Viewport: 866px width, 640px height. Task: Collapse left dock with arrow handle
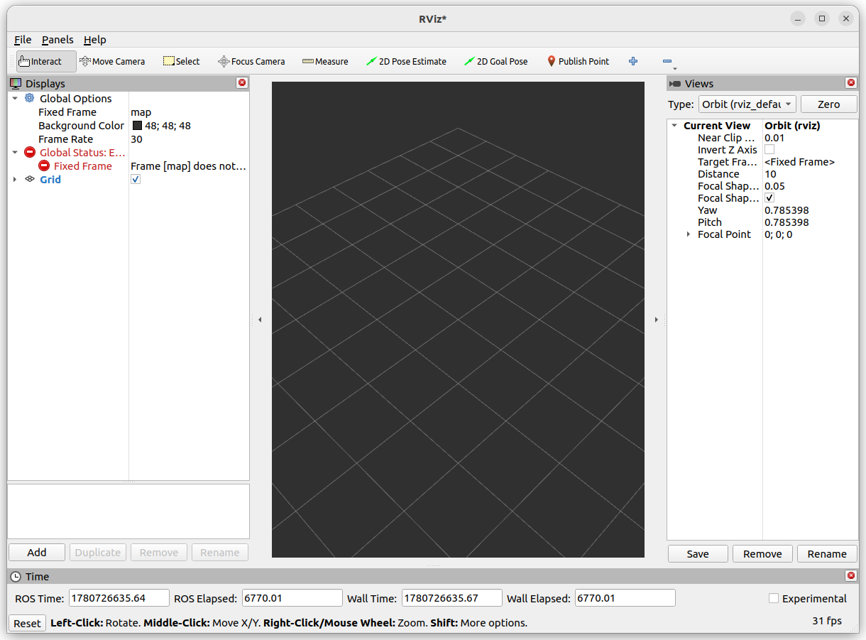pos(260,320)
